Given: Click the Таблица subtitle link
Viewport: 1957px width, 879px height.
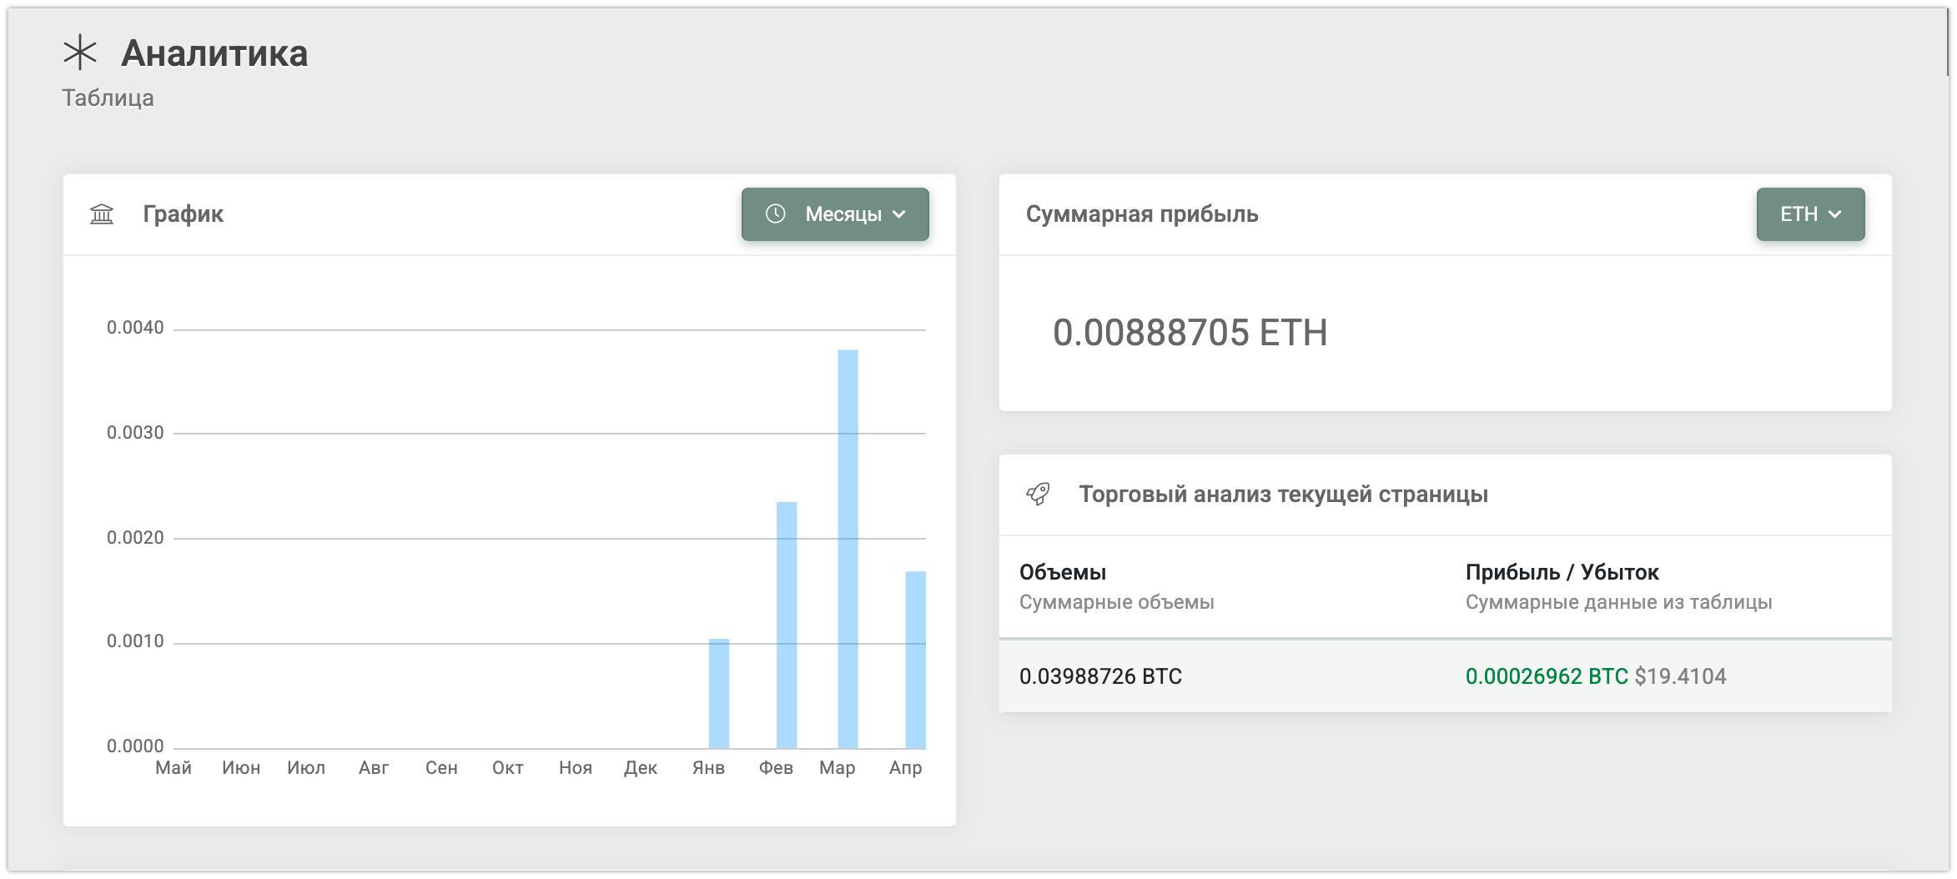Looking at the screenshot, I should click(x=108, y=98).
